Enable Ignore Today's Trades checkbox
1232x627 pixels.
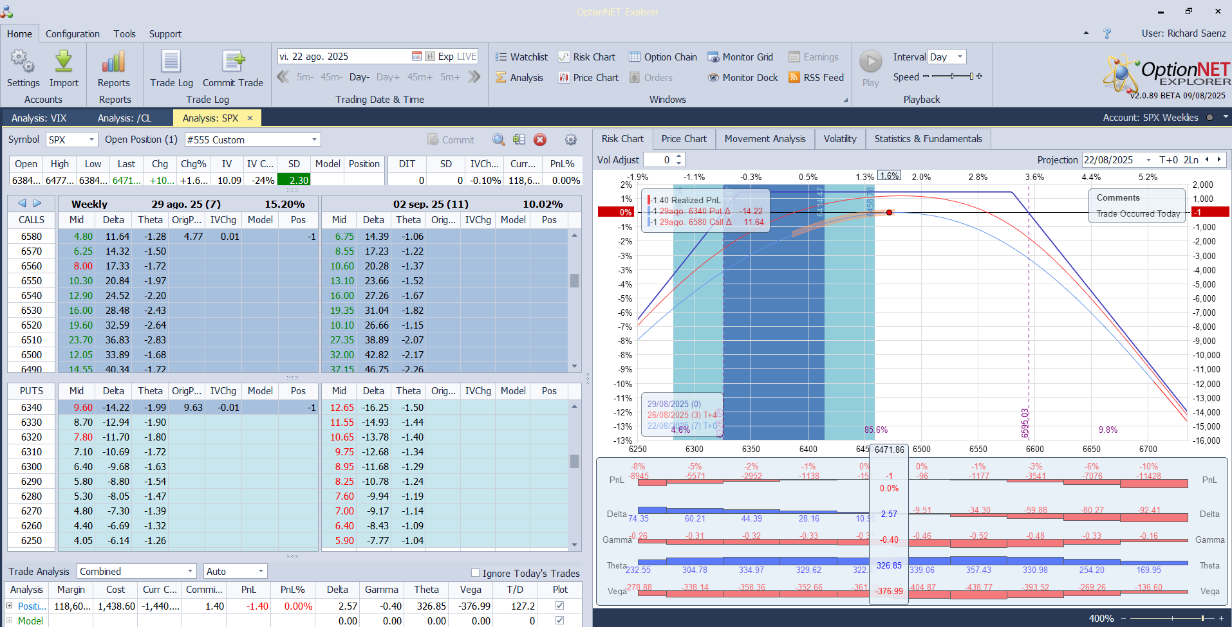pos(475,573)
